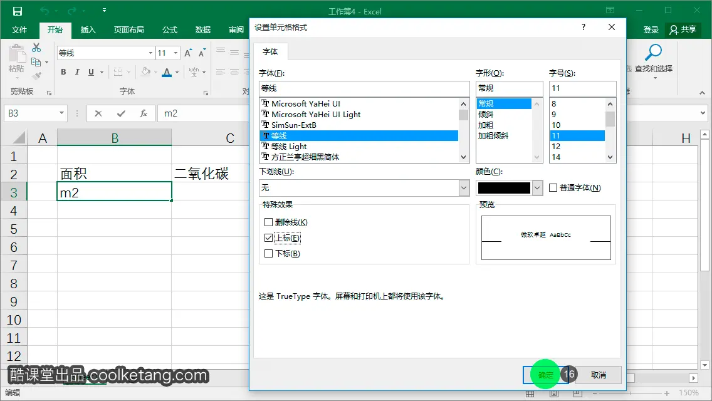This screenshot has height=401, width=712.
Task: Uncheck the 上标 superscript checkbox
Action: coord(268,237)
